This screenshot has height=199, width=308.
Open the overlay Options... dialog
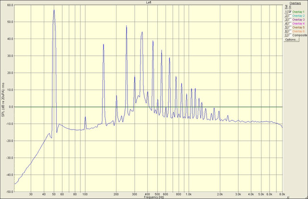292,40
